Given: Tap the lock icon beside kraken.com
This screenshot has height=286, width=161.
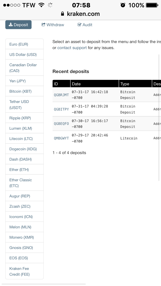Looking at the screenshot, I should 63,14.
